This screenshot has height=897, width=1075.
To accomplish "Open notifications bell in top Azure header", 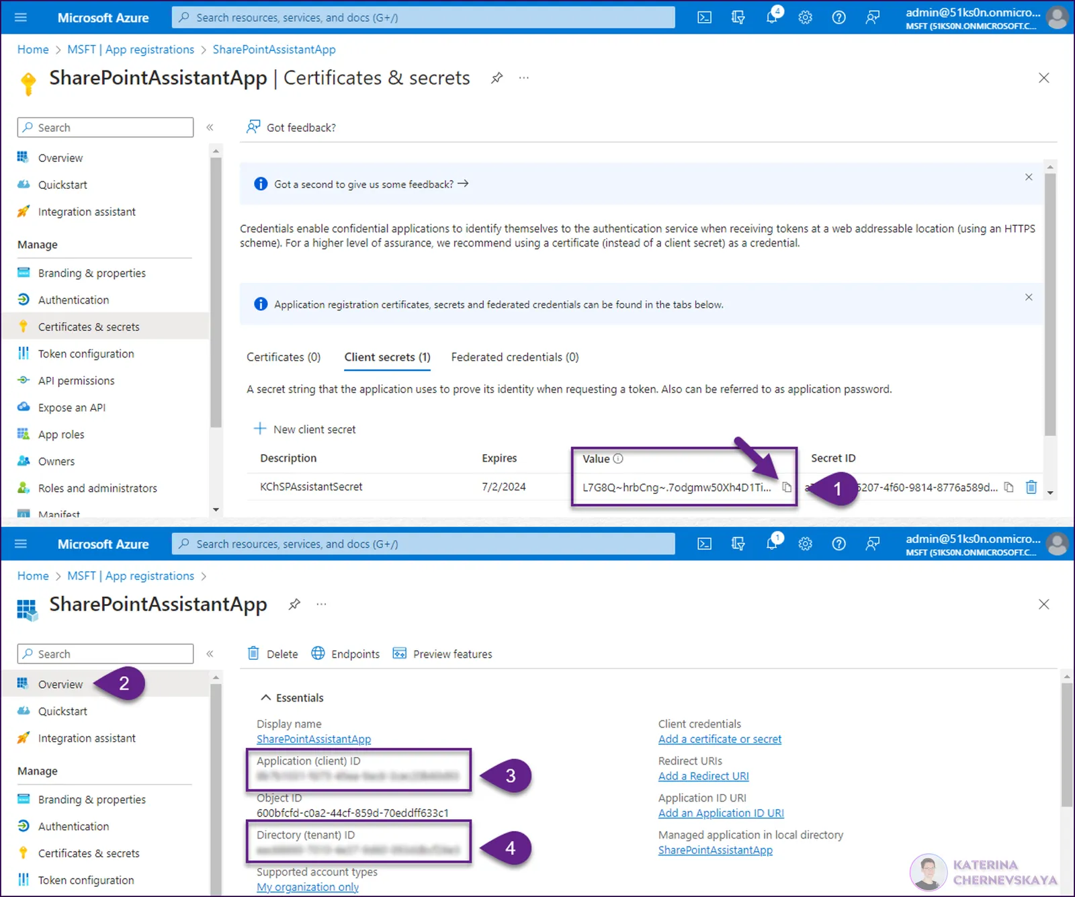I will 772,17.
